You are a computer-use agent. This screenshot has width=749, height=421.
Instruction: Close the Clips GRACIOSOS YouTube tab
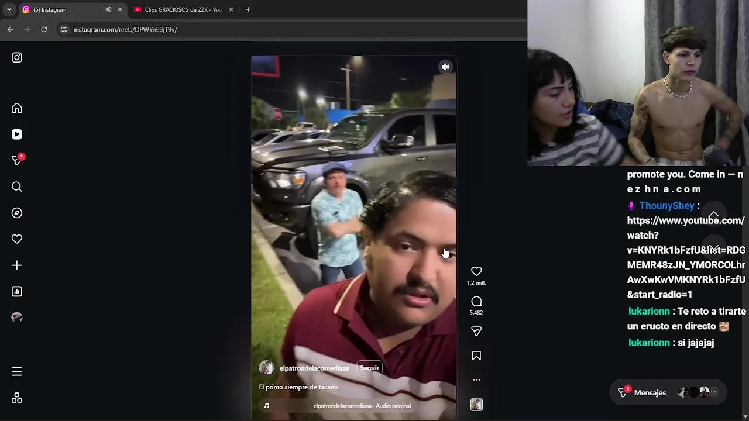(x=231, y=9)
